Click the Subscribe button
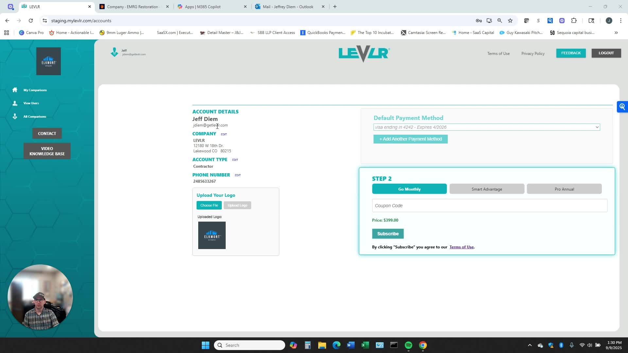The image size is (628, 353). pos(388,234)
